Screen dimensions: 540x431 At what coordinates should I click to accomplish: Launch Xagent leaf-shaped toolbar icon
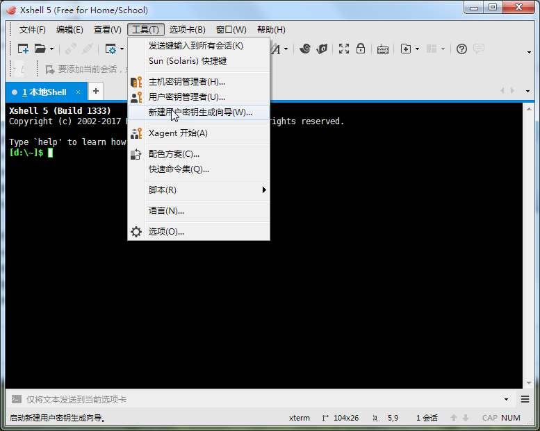322,49
